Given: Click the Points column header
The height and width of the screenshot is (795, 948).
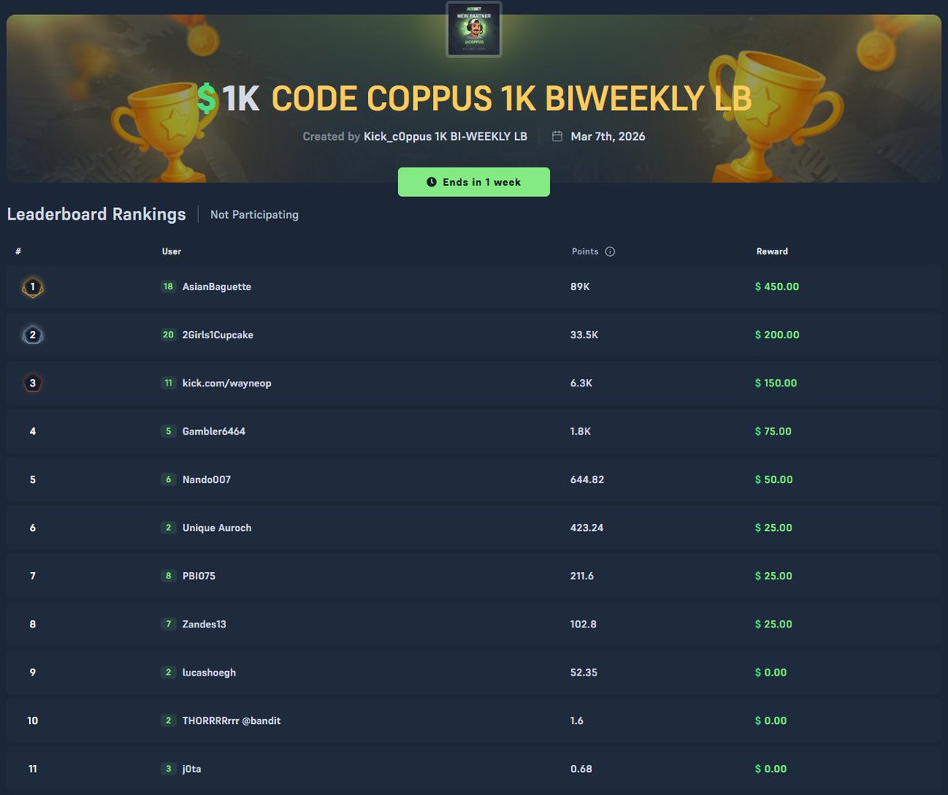Looking at the screenshot, I should point(585,251).
